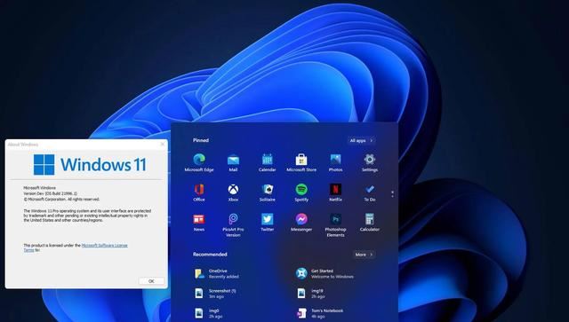Viewport: 569px width, 322px height.
Task: Open Microsoft Edge from pinned apps
Action: (x=199, y=162)
